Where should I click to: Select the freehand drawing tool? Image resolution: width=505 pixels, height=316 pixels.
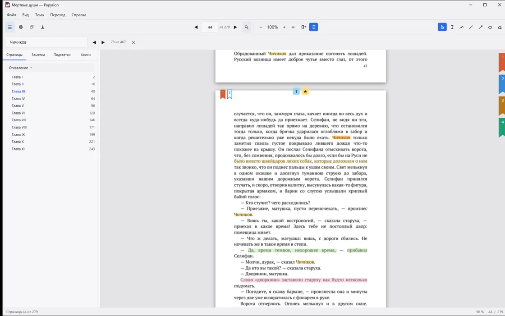click(462, 27)
